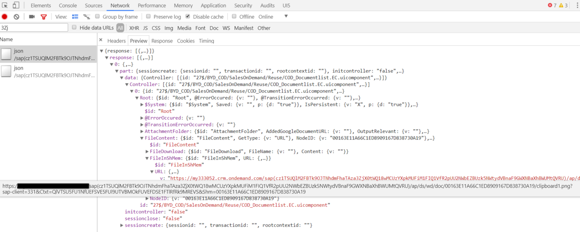580x232 pixels.
Task: Click the Name column header
Action: click(49, 40)
